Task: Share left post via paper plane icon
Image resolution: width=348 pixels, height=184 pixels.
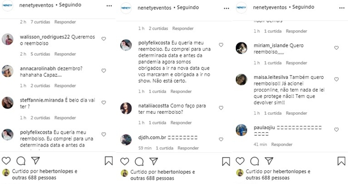Action: tap(36, 160)
